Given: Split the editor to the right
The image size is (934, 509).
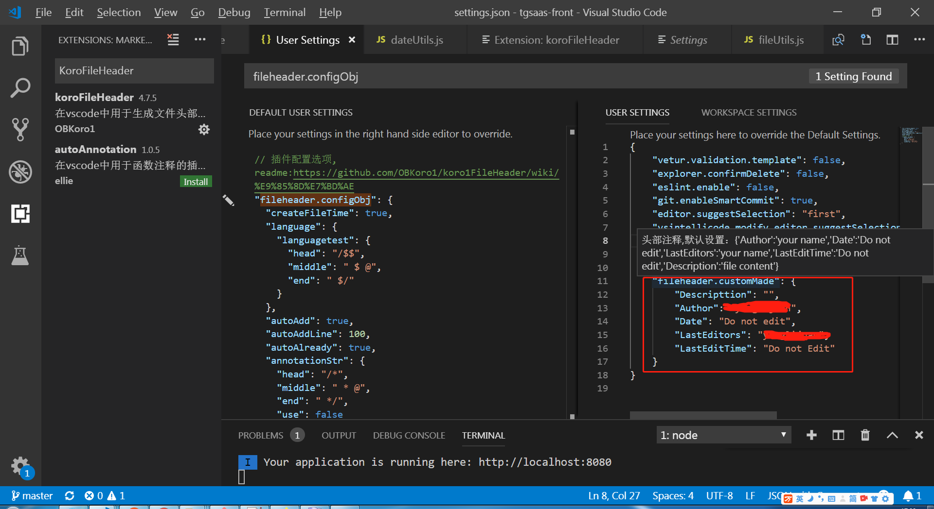Looking at the screenshot, I should [x=892, y=40].
